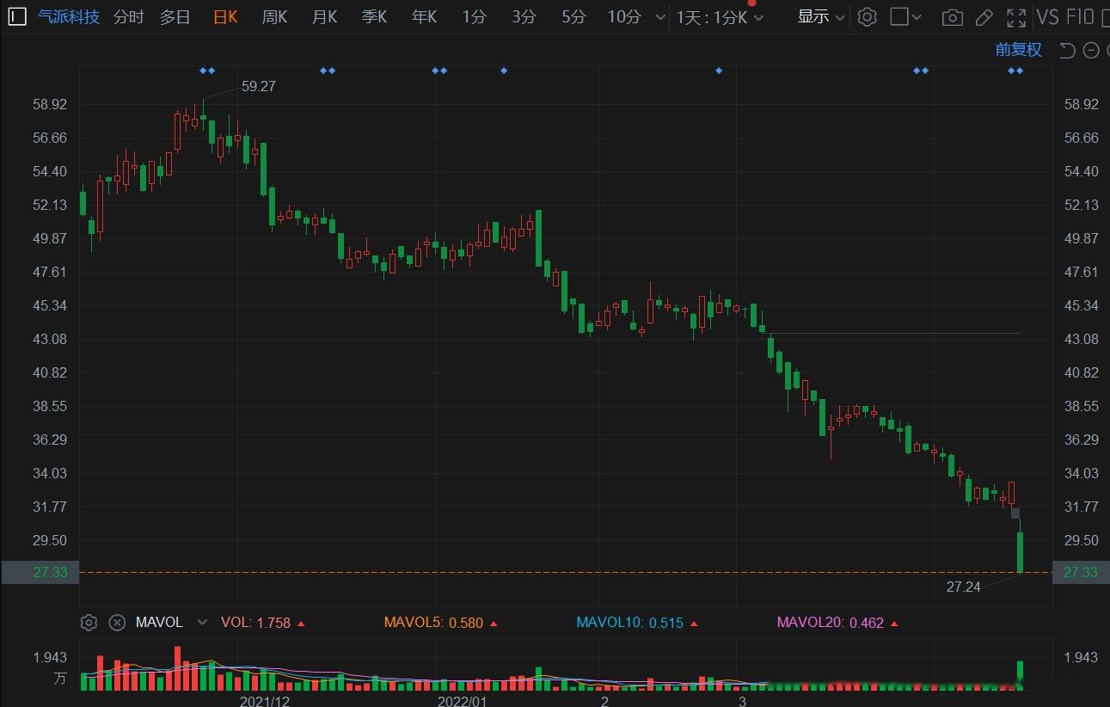The width and height of the screenshot is (1110, 707).
Task: Toggle the left sidebar panel icon
Action: (16, 16)
